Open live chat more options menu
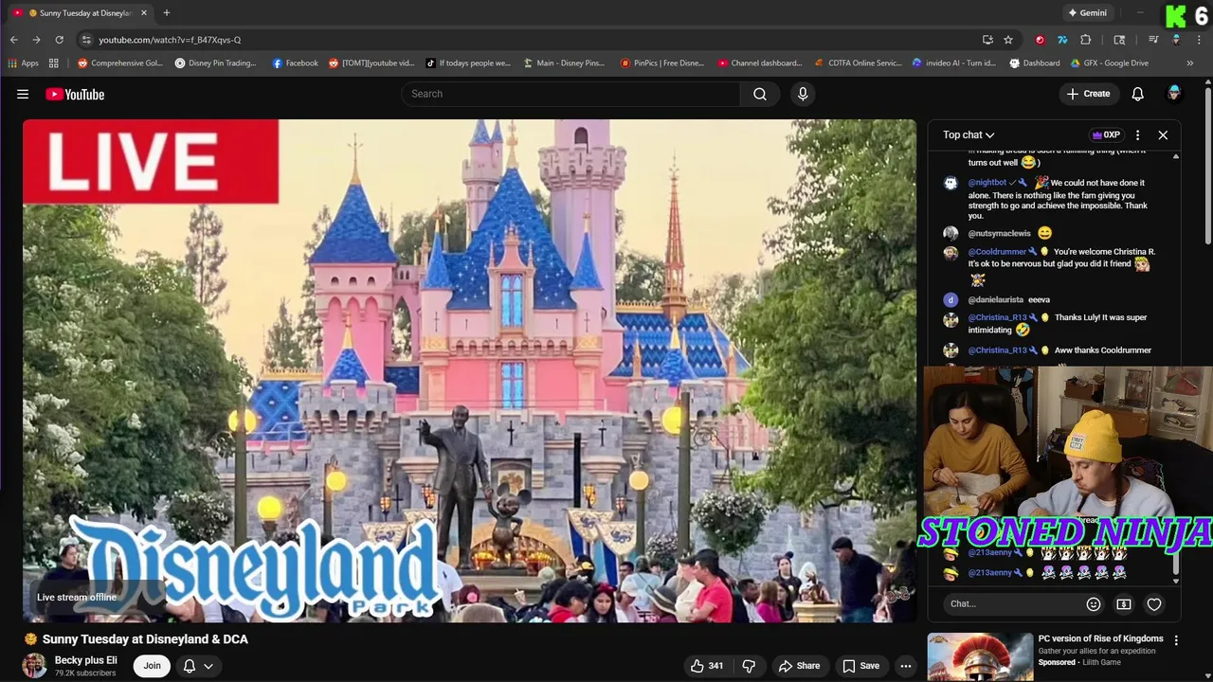The height and width of the screenshot is (682, 1213). [x=1137, y=135]
